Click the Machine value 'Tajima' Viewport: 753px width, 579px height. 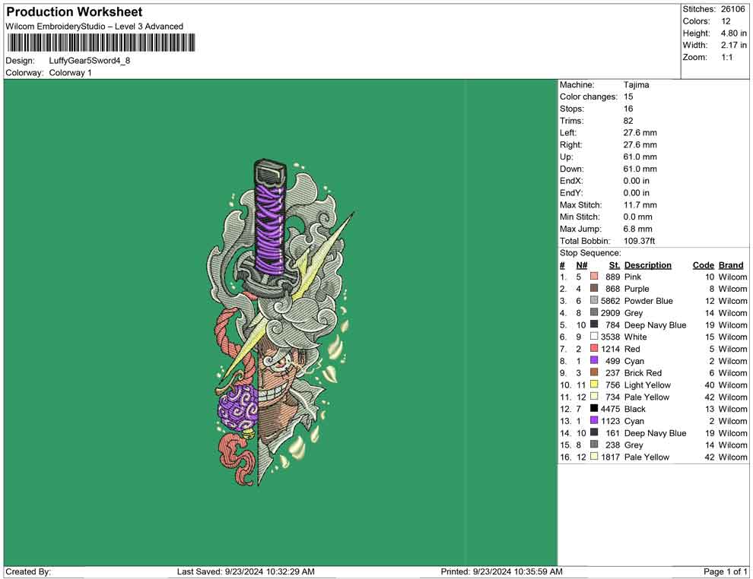[x=637, y=85]
